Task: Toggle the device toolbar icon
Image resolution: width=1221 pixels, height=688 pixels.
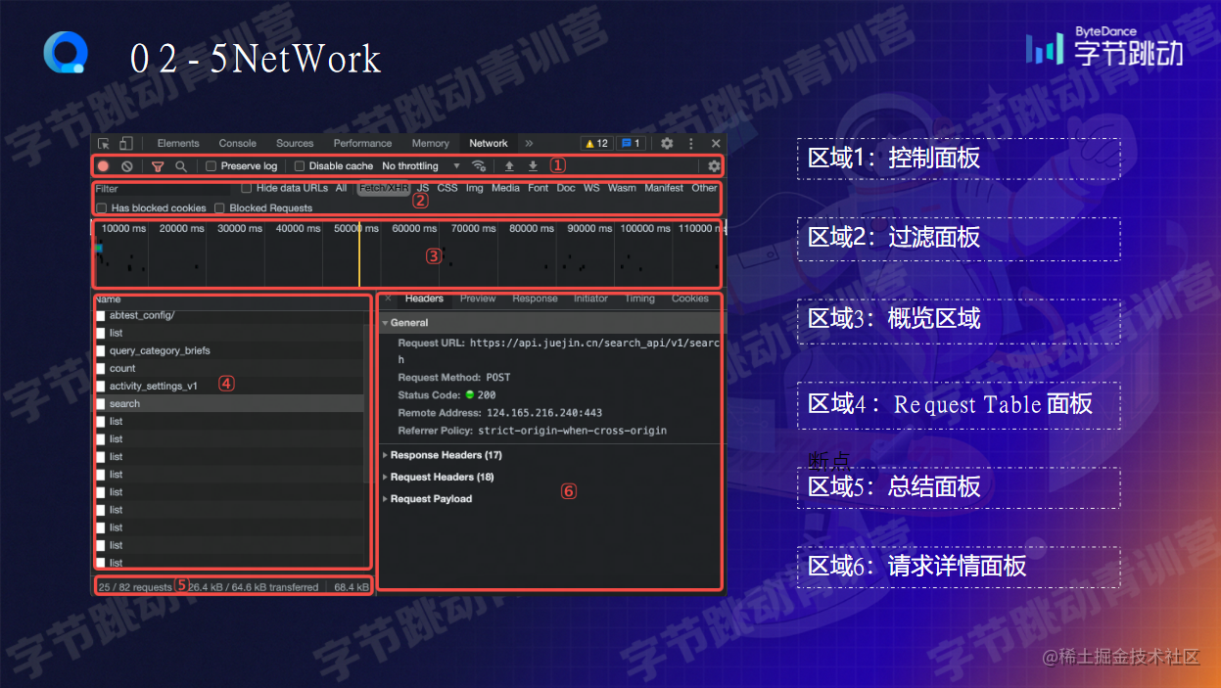Action: click(x=125, y=143)
